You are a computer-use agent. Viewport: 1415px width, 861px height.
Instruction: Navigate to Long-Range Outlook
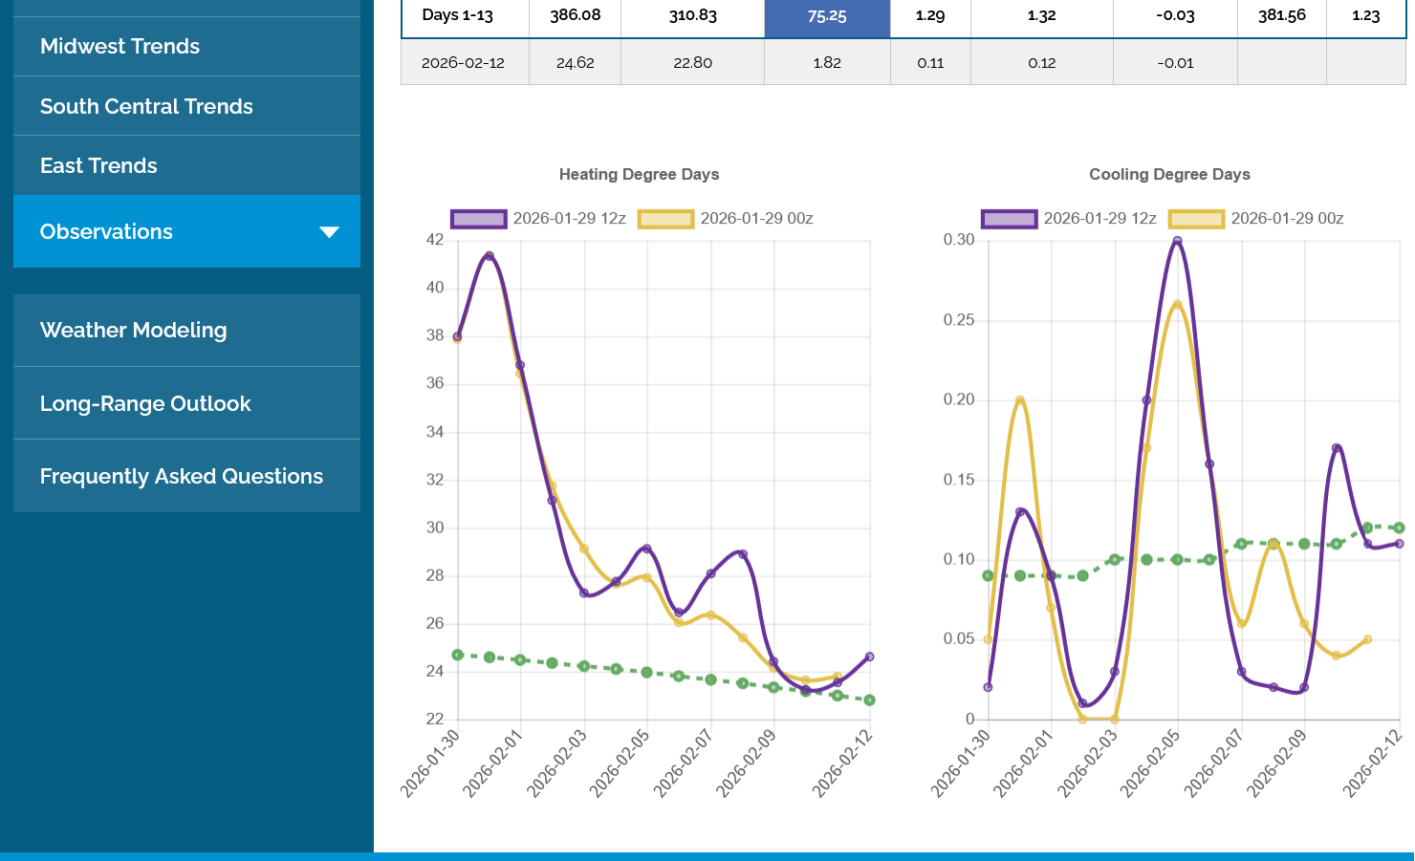click(145, 403)
